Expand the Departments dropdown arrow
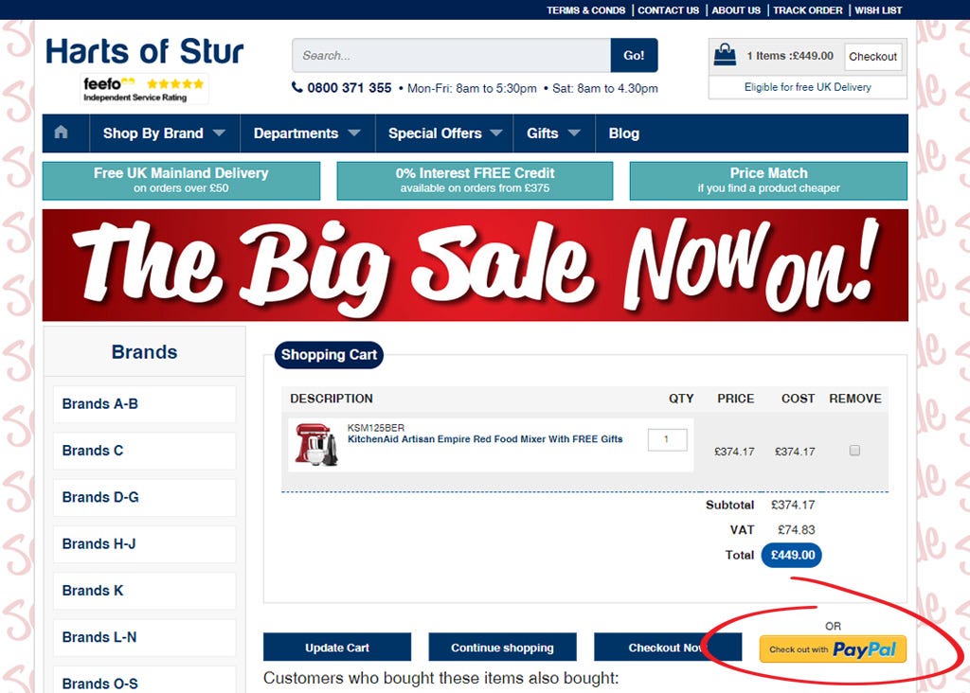The image size is (970, 693). point(354,133)
